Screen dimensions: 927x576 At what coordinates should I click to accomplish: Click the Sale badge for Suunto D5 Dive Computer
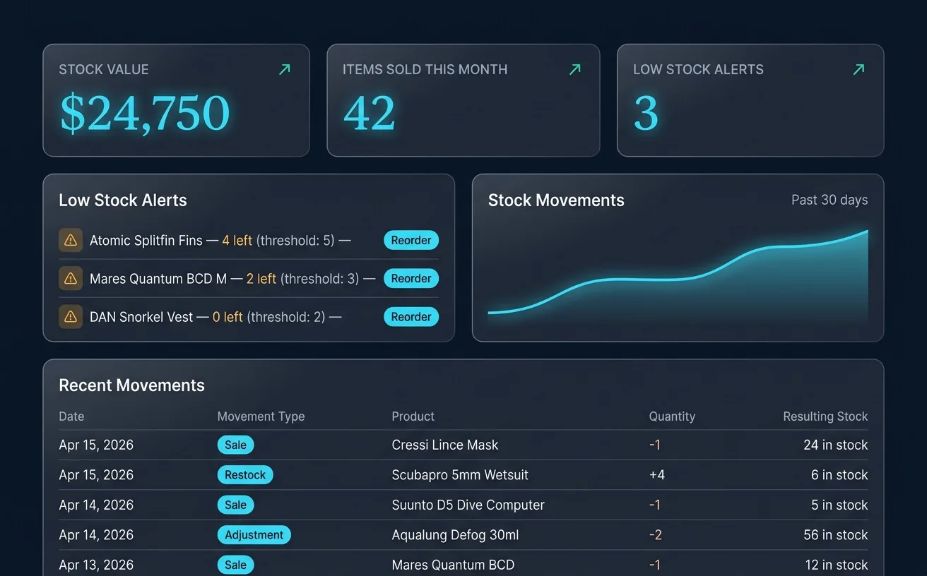pyautogui.click(x=235, y=505)
